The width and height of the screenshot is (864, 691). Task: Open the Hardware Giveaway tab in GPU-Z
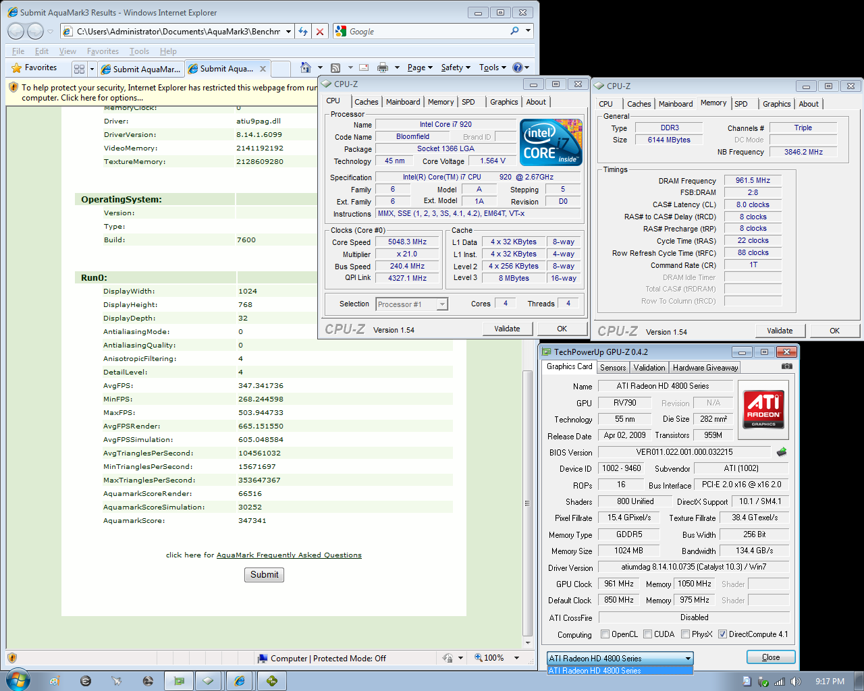[705, 368]
